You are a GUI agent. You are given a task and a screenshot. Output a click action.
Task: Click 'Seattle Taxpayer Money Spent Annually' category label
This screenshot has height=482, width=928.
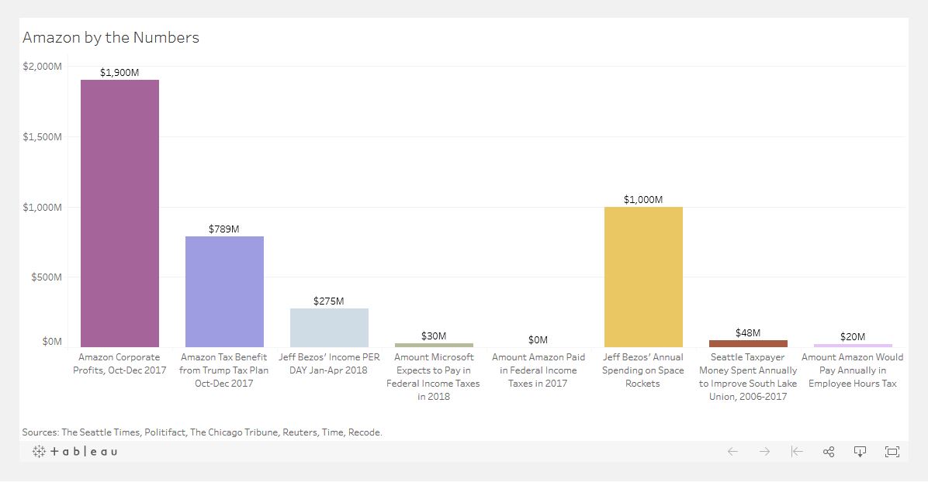[748, 377]
